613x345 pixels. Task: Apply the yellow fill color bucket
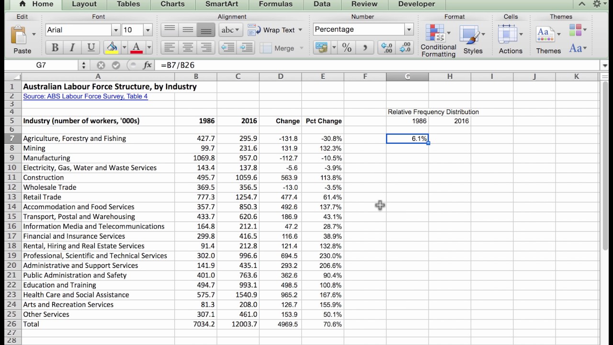coord(112,47)
